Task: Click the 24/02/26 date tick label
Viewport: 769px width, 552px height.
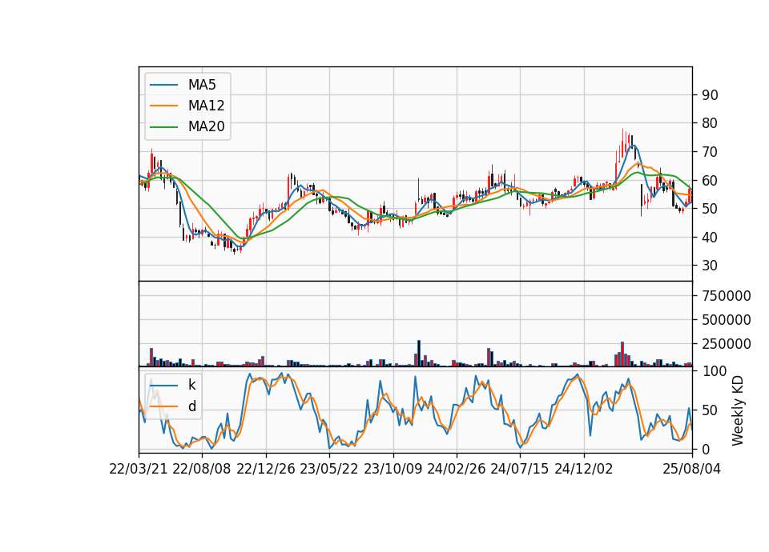Action: 456,469
